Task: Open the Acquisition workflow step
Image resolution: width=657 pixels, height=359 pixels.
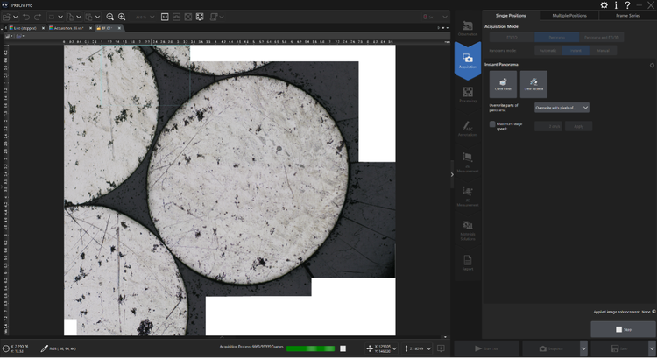Action: (468, 60)
